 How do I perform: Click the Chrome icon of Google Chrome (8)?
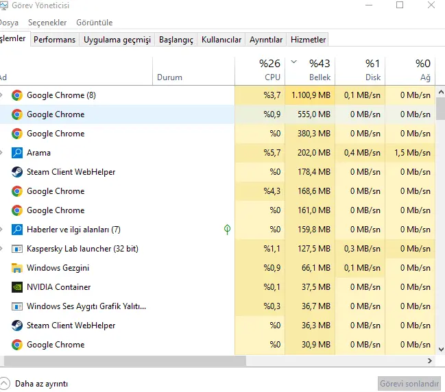(x=17, y=95)
